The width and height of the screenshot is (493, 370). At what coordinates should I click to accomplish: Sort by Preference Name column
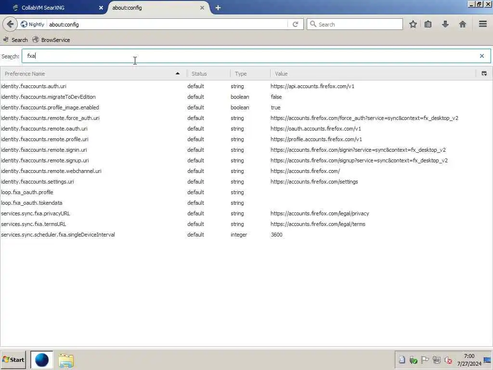pos(93,74)
